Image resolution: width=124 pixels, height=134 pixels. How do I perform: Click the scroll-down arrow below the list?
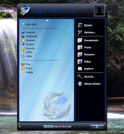[47, 120]
